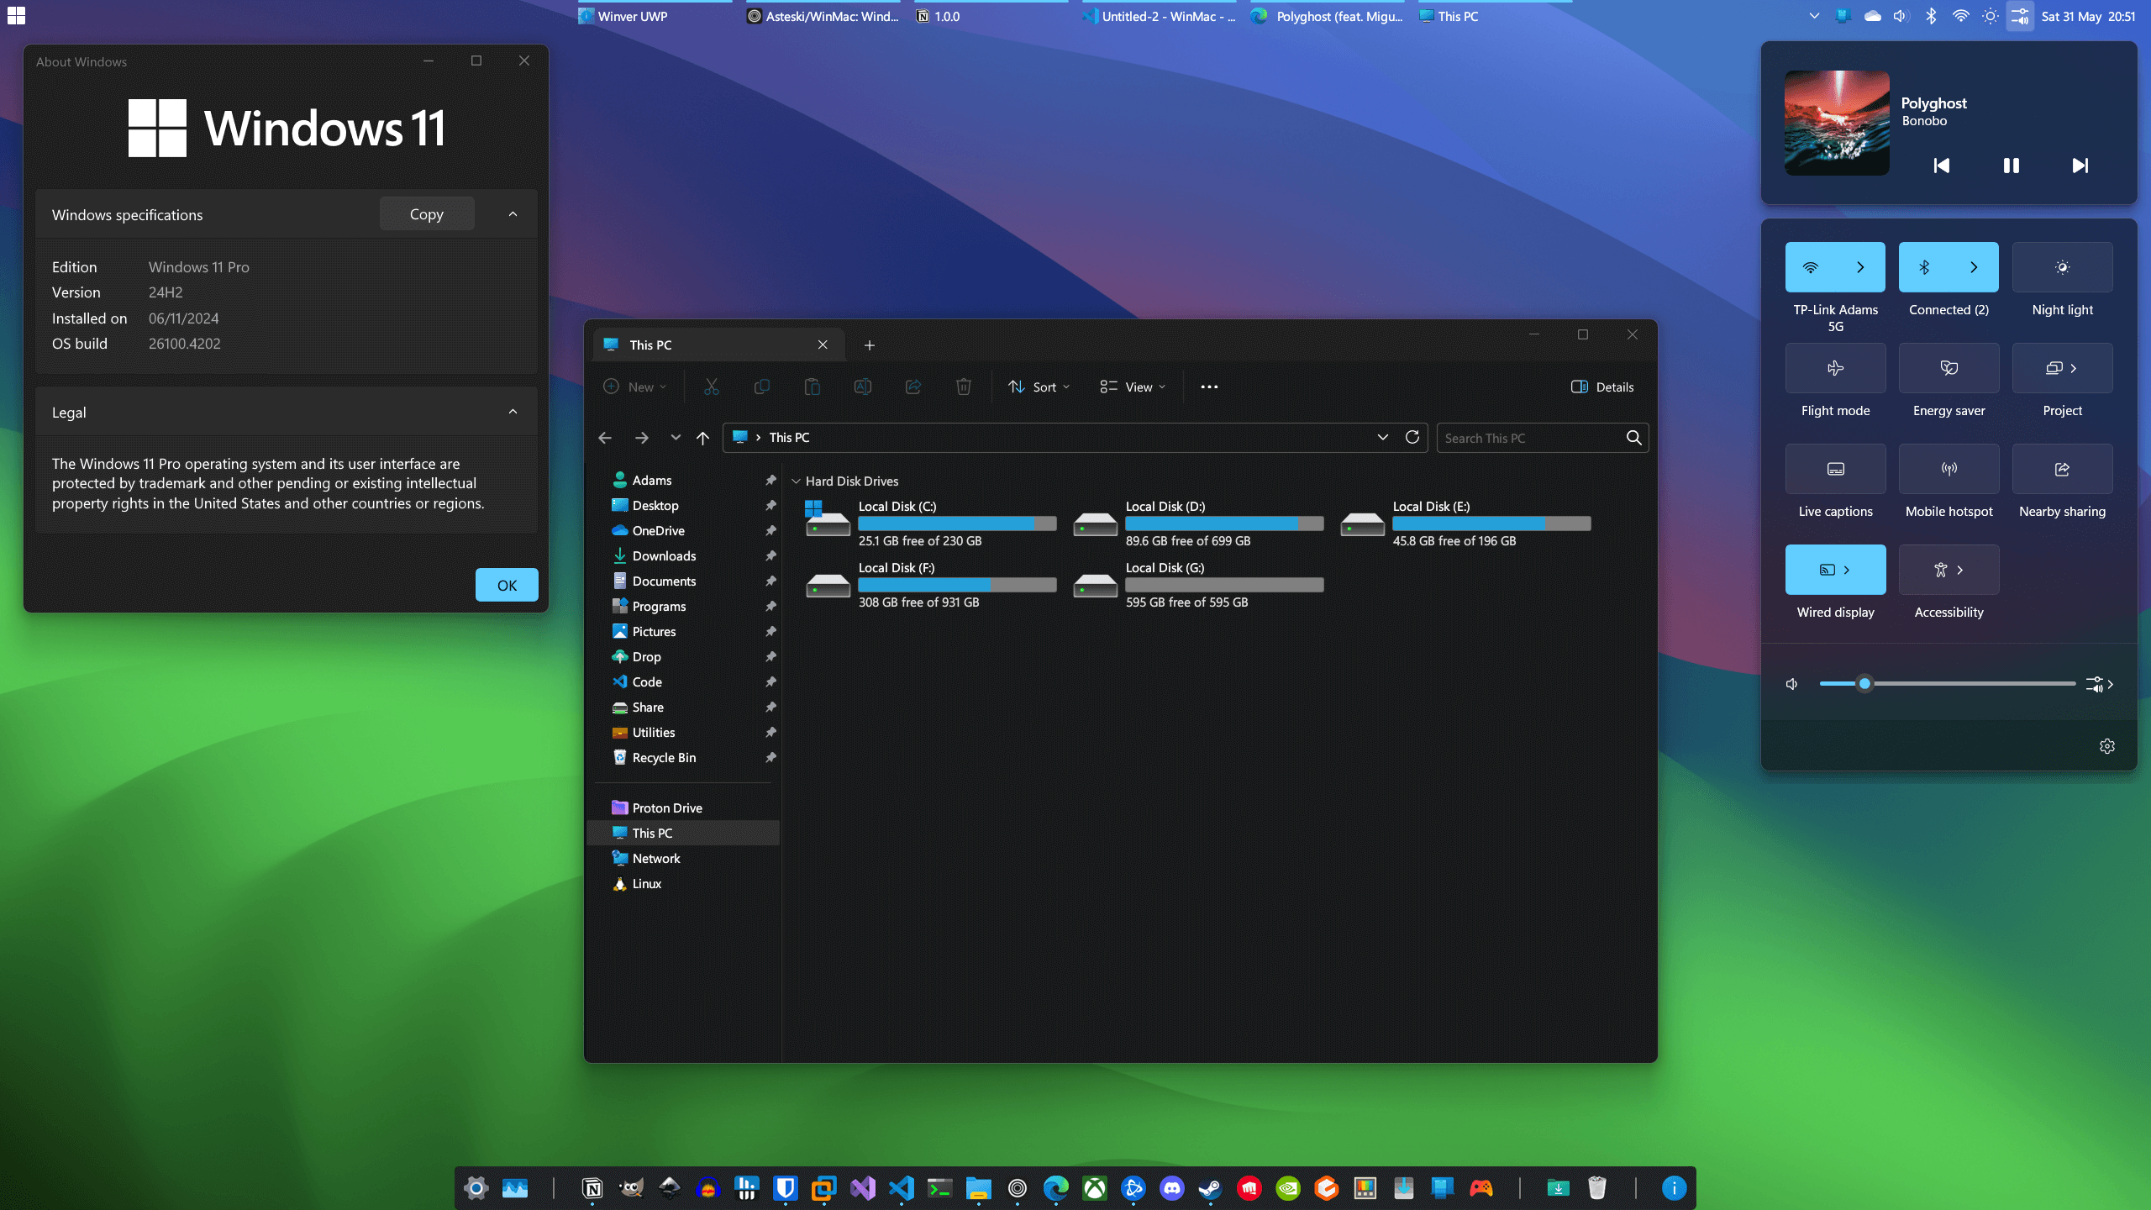Image resolution: width=2151 pixels, height=1210 pixels.
Task: Click the Refresh icon beside the address bar
Action: point(1412,437)
